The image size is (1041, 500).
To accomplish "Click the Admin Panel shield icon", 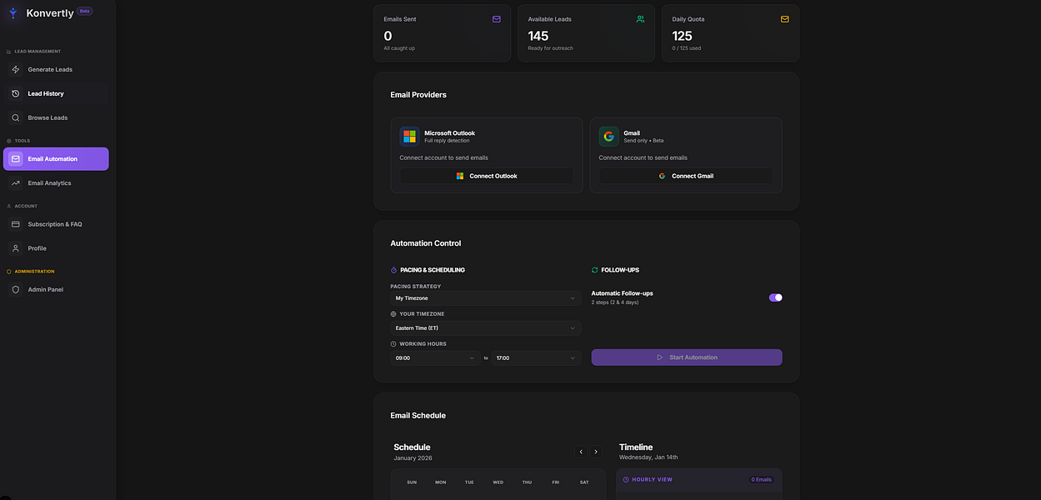I will click(16, 289).
